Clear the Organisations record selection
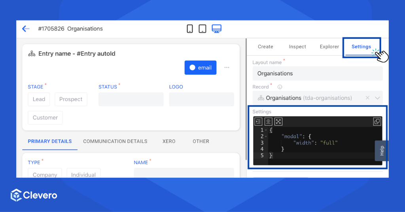The height and width of the screenshot is (212, 405). pos(367,98)
